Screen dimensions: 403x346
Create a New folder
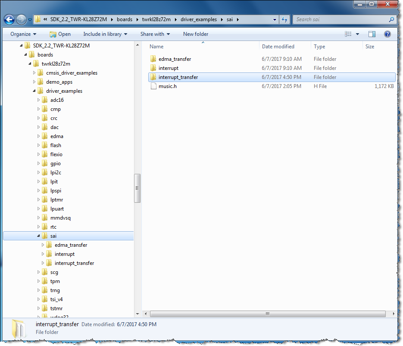click(x=196, y=34)
